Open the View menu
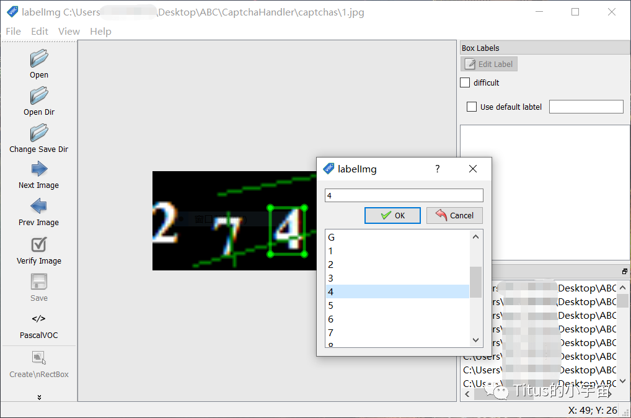The image size is (631, 418). pos(69,32)
